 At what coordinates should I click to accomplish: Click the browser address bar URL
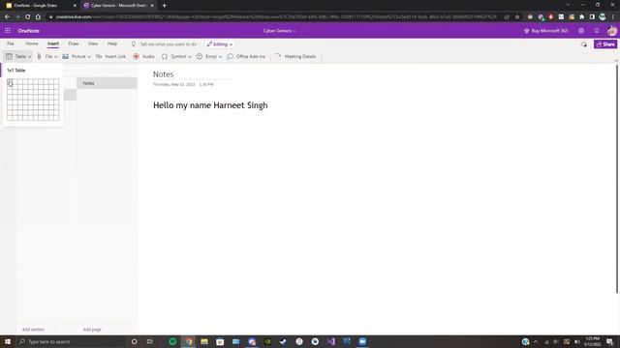pyautogui.click(x=276, y=17)
